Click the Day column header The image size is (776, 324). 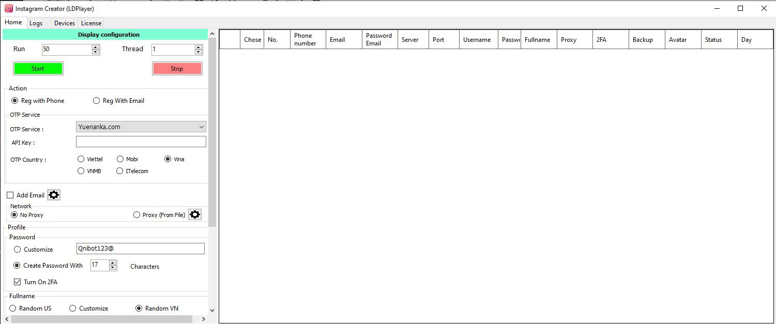(755, 40)
